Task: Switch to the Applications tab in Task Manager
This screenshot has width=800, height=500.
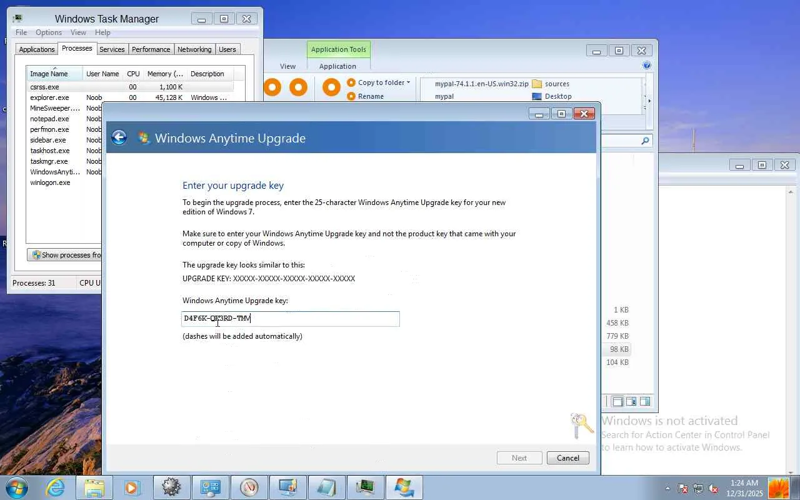Action: [37, 49]
